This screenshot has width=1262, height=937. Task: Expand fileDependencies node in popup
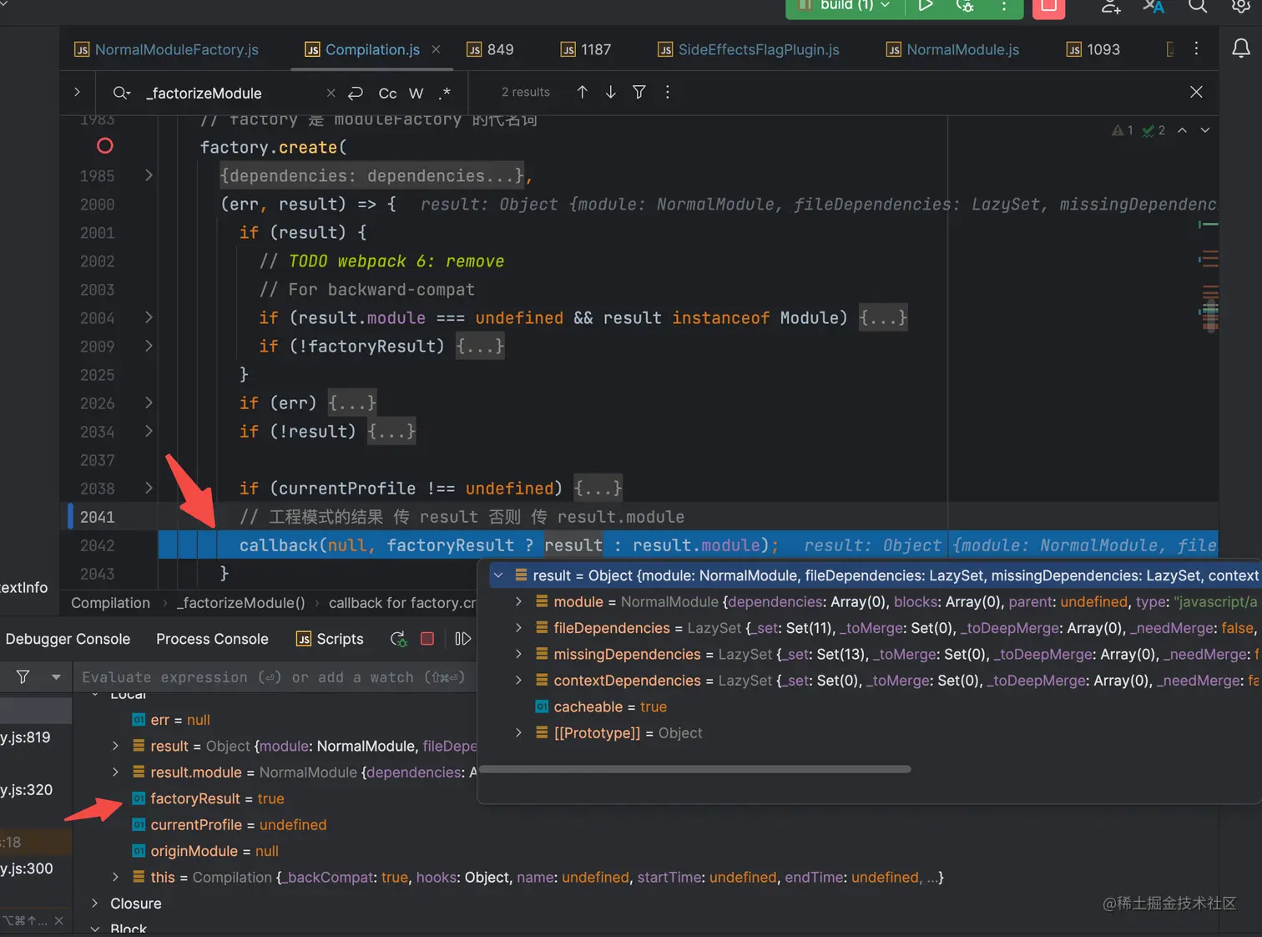518,627
